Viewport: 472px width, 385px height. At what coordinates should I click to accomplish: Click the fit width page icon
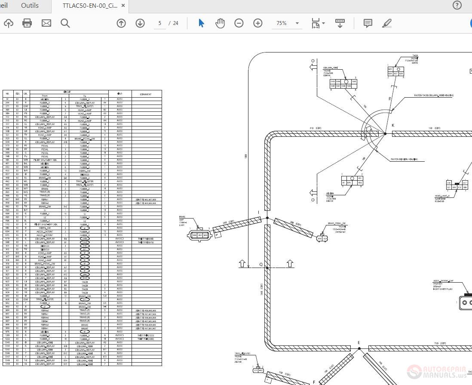coord(315,23)
